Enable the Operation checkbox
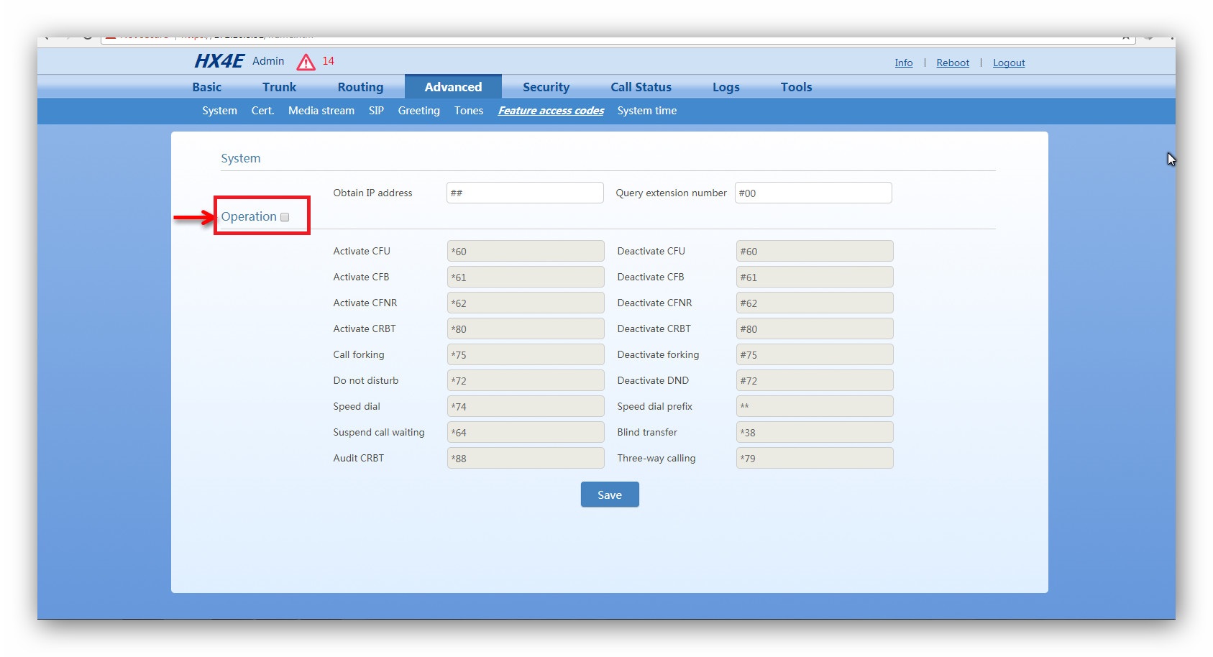This screenshot has width=1213, height=657. point(285,217)
